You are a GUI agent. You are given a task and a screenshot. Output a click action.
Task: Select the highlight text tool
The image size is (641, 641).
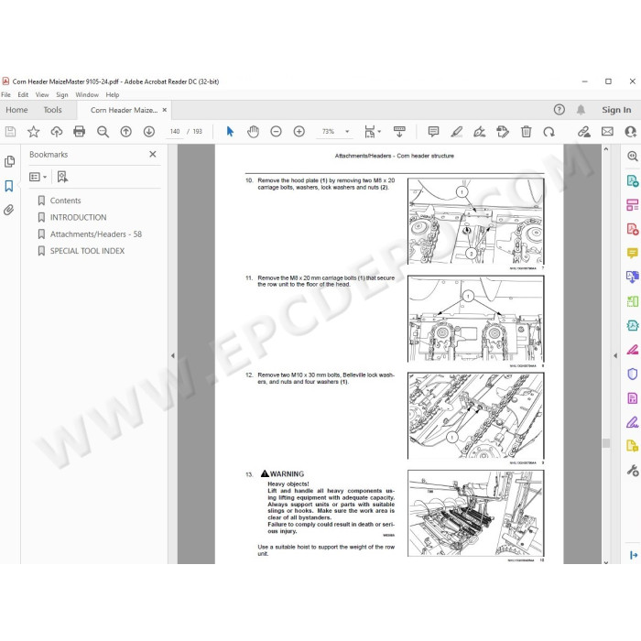457,132
